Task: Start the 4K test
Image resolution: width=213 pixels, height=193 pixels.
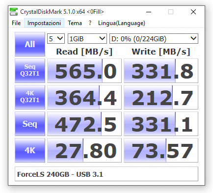Action: point(30,150)
